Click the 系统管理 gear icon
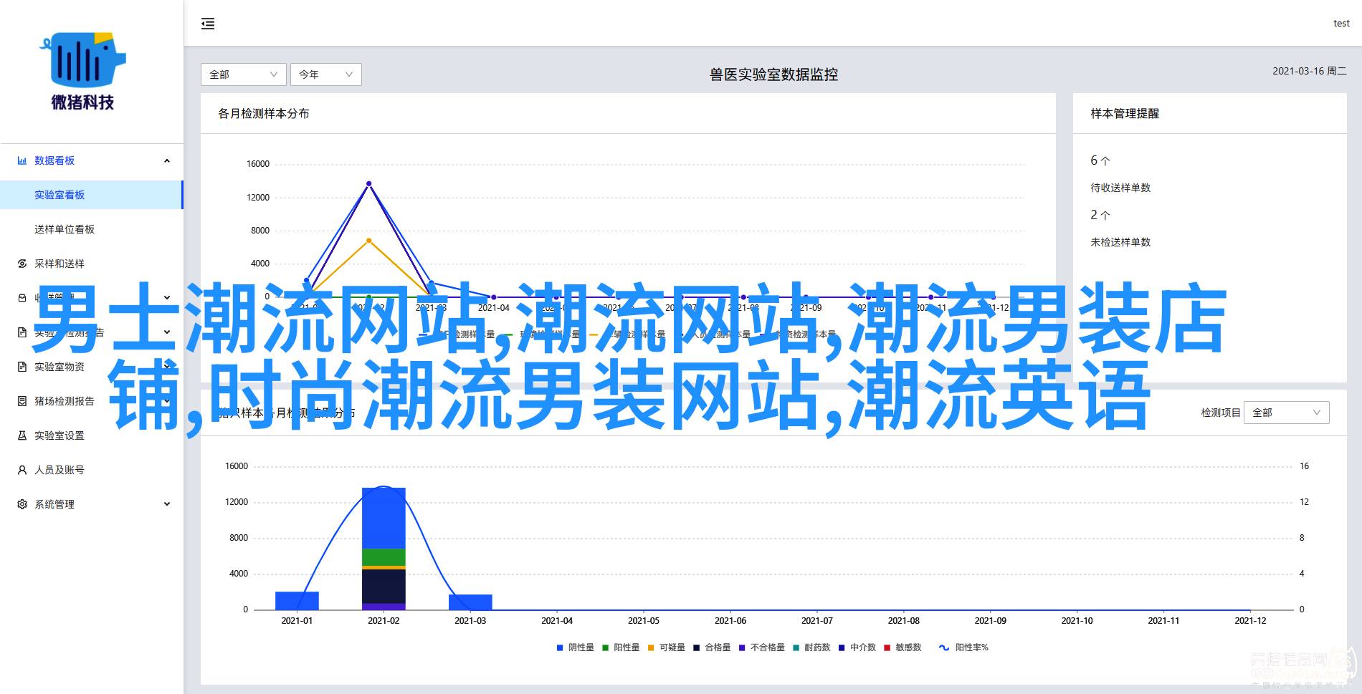This screenshot has width=1362, height=694. tap(22, 504)
